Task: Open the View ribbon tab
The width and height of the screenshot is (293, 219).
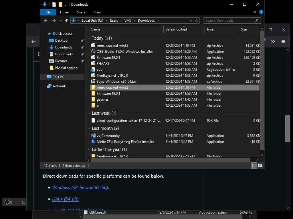Action: (97, 12)
